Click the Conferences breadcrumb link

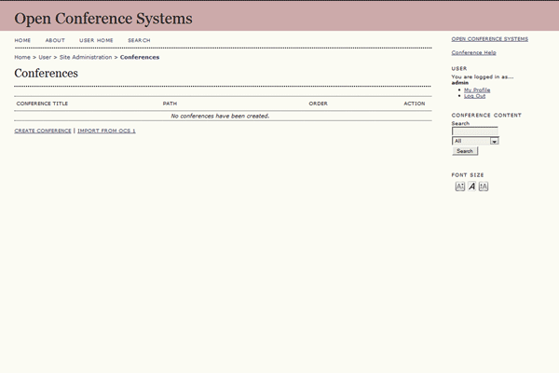click(x=140, y=58)
